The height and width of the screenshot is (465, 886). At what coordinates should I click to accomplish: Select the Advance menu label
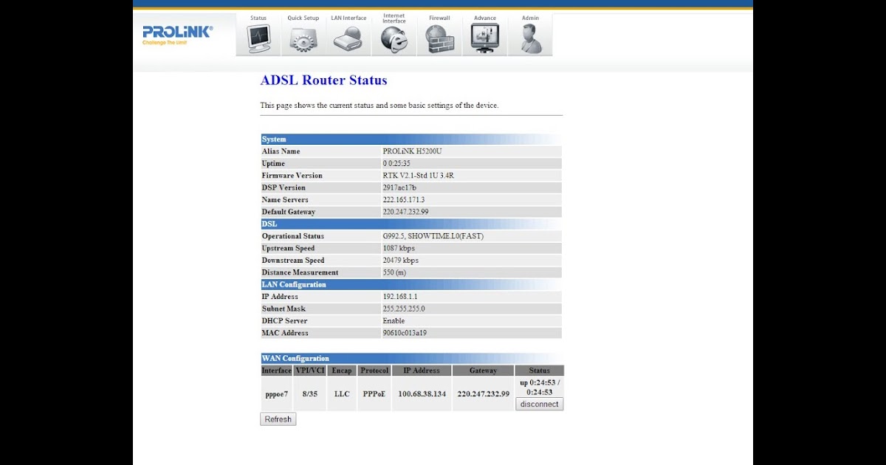[x=485, y=18]
